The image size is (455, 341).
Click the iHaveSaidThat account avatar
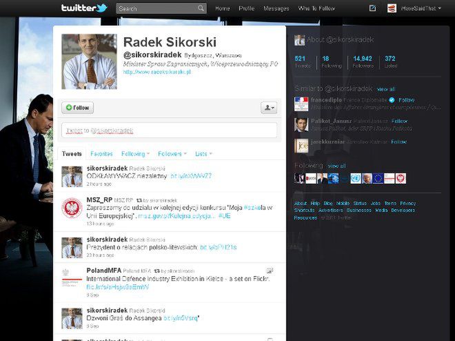(392, 8)
